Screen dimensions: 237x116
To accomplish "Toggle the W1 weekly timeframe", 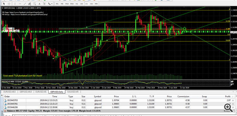I will click(91, 4).
